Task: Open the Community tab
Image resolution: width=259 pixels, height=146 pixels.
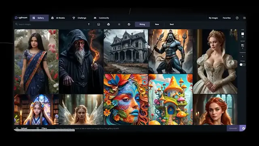Action: [x=102, y=18]
